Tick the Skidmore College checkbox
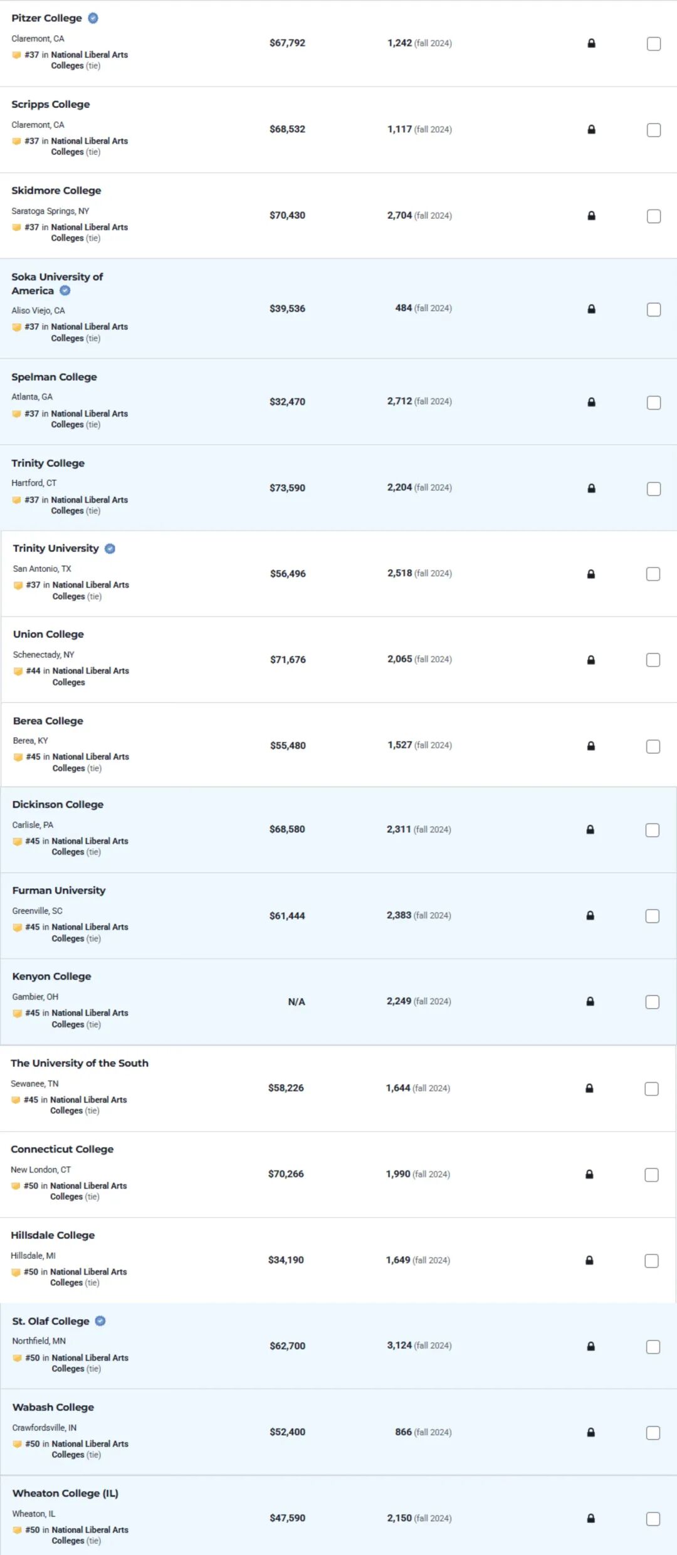Viewport: 677px width, 1555px height. coord(654,216)
